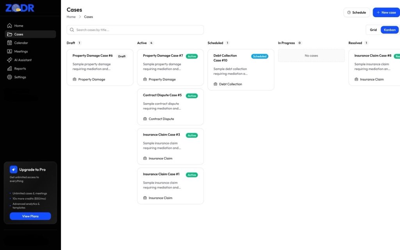This screenshot has height=250, width=400.
Task: Click the Calendar icon in sidebar
Action: [10, 43]
